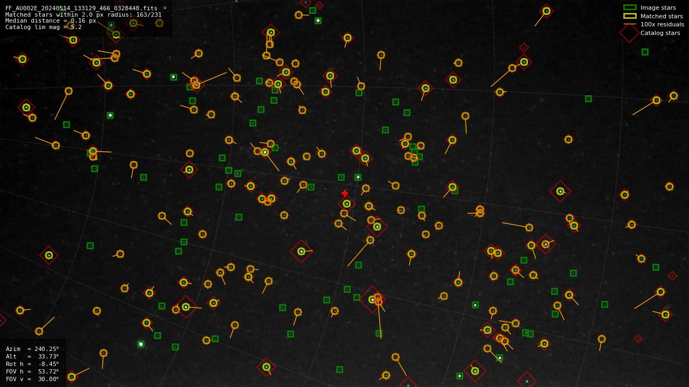689x387 pixels.
Task: Click the 'Catalog lim mag = 5.2' text
Action: pyautogui.click(x=44, y=27)
